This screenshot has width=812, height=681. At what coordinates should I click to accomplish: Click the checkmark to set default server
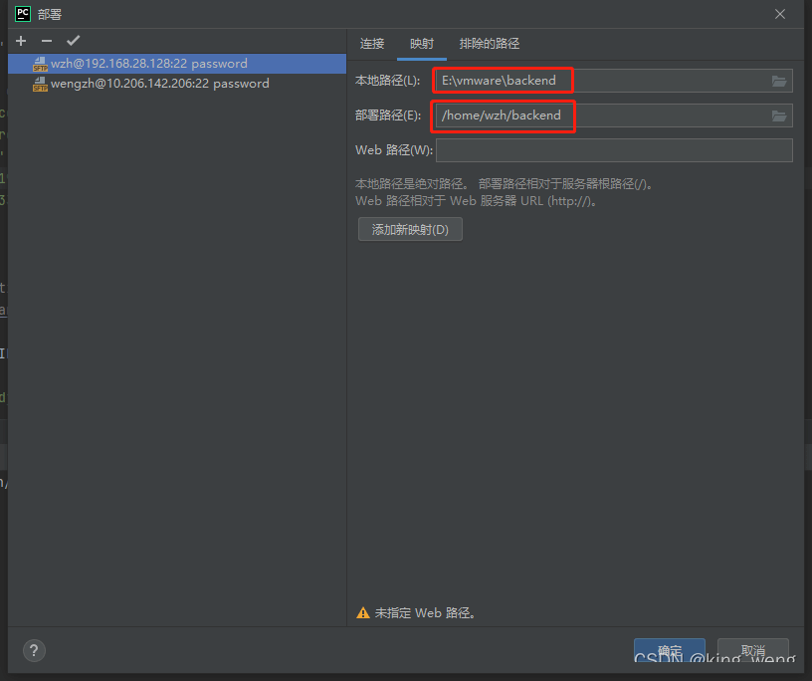pos(72,41)
